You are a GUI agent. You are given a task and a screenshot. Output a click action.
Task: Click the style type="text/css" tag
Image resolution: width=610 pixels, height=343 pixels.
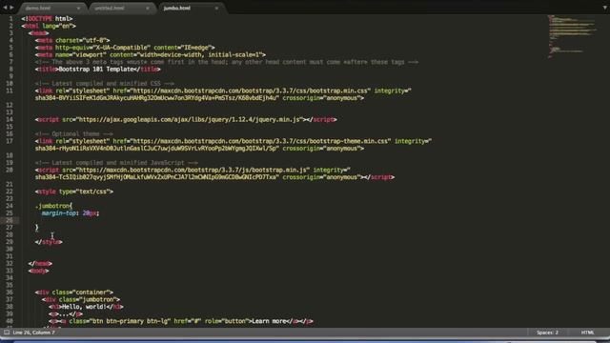coord(74,192)
